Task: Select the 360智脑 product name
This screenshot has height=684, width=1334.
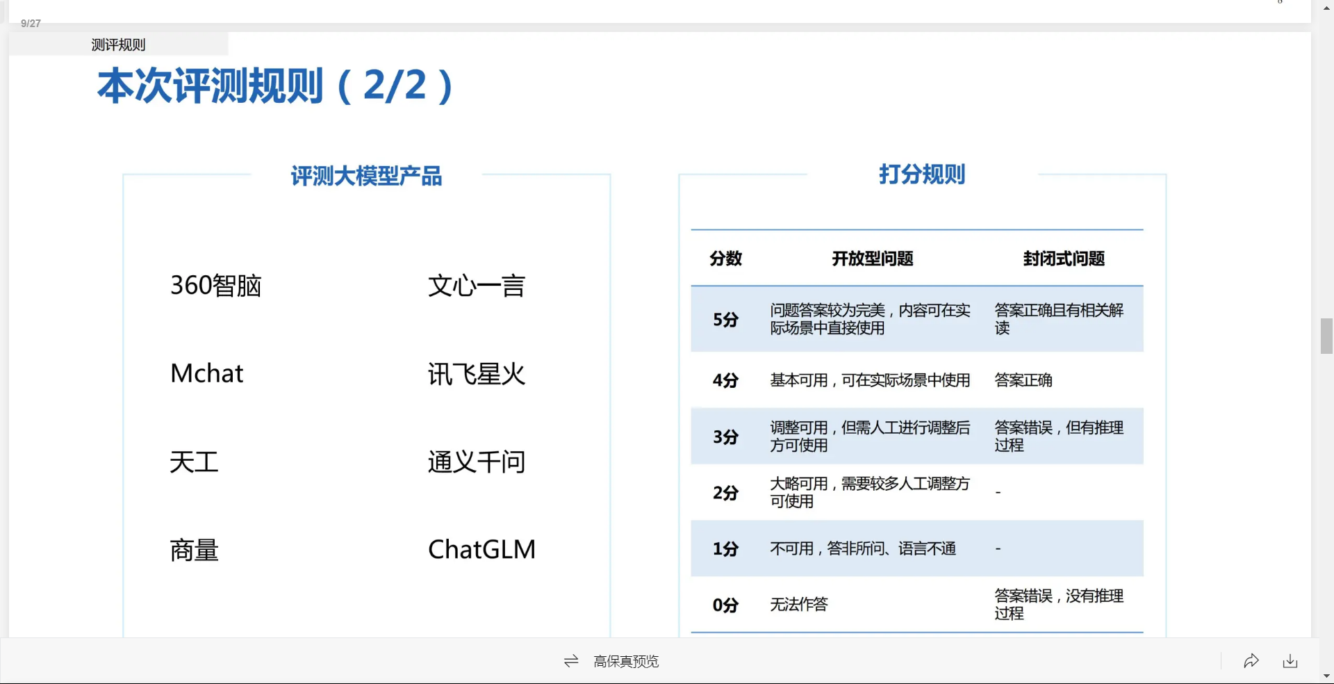Action: (x=215, y=286)
